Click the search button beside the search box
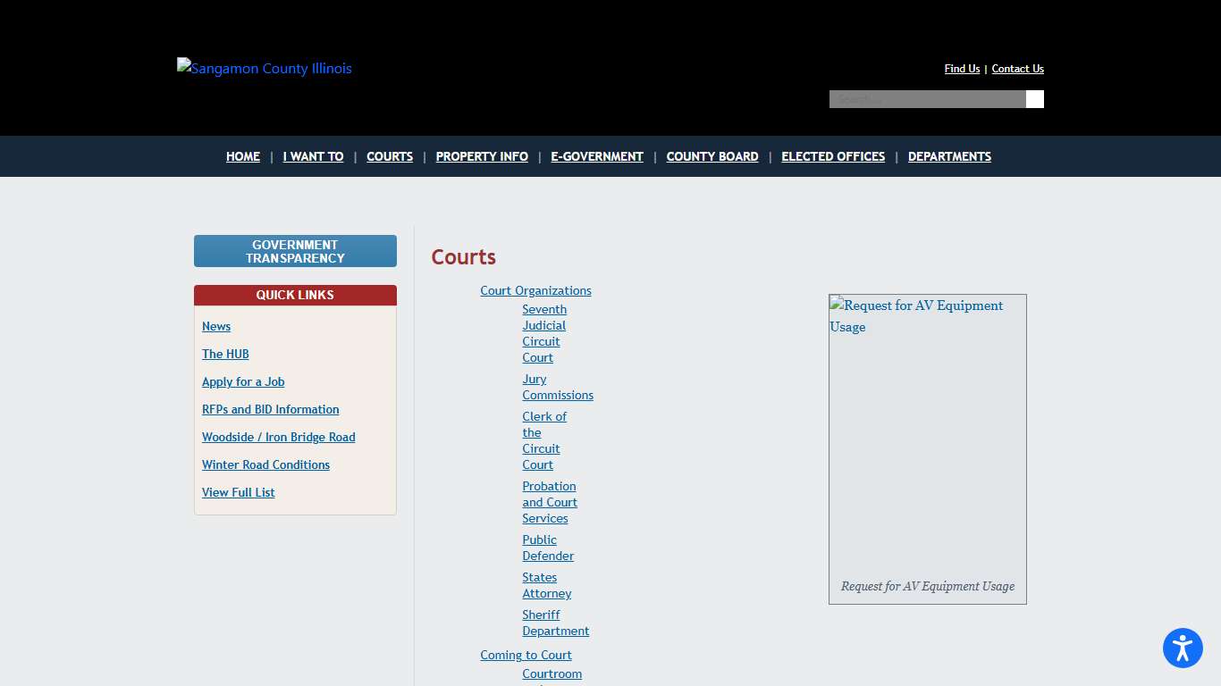The height and width of the screenshot is (686, 1221). [1034, 99]
